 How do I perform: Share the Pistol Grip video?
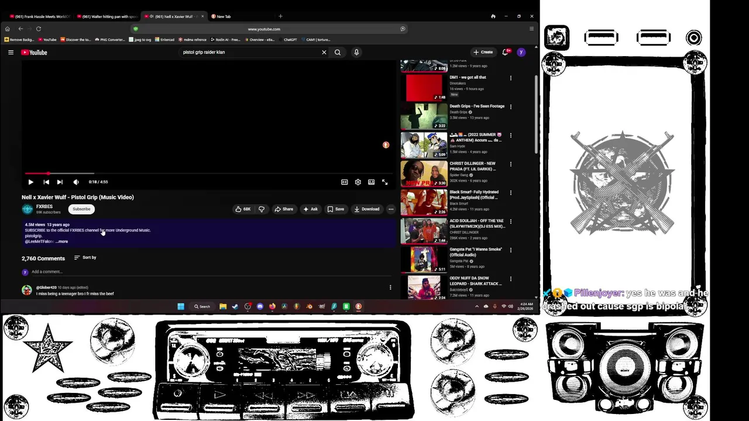[x=284, y=209]
